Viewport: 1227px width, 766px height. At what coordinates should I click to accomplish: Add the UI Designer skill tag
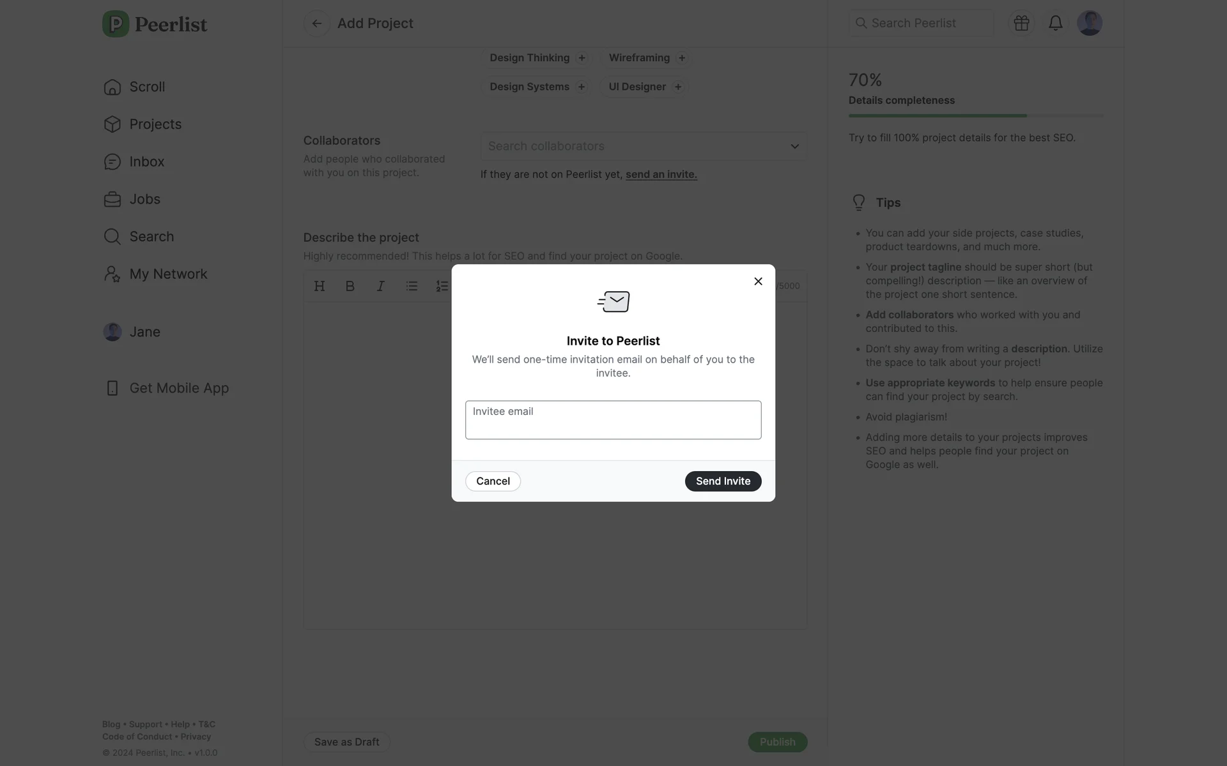[678, 87]
